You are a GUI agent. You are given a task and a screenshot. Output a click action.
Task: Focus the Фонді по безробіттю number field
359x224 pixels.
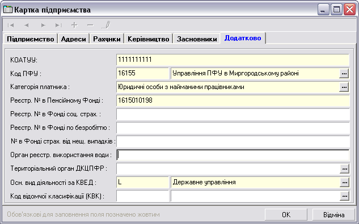tap(233, 128)
